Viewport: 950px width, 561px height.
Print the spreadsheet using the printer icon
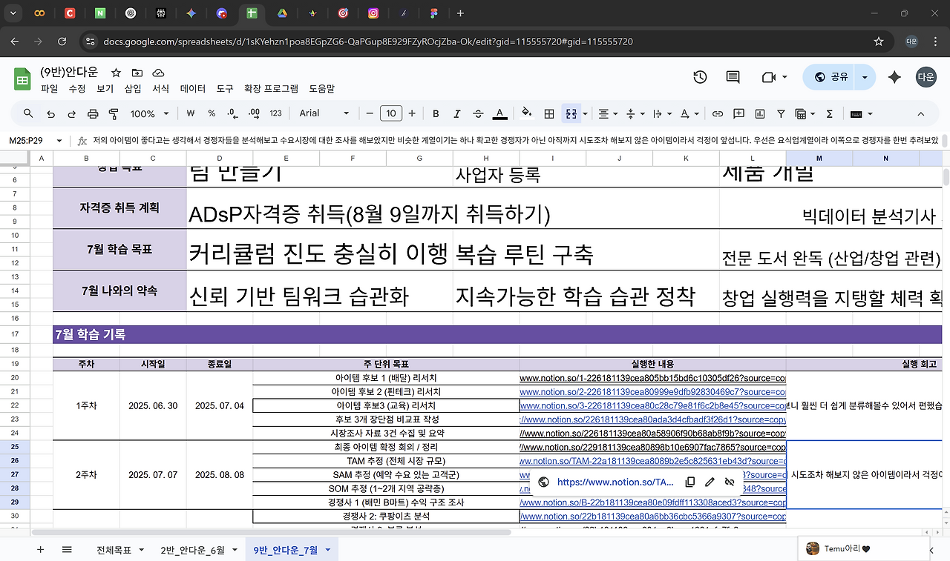92,113
